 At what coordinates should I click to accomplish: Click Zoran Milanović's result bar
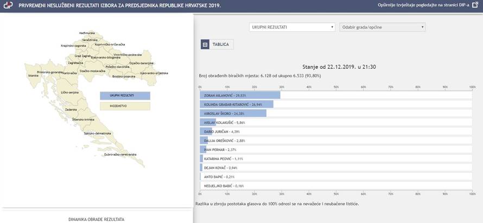[240, 95]
